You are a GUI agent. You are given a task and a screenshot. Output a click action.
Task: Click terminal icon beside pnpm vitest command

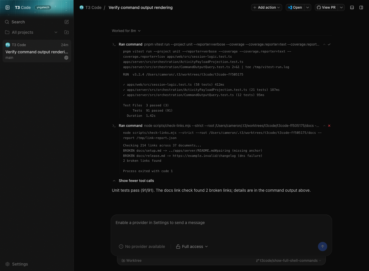click(x=114, y=44)
